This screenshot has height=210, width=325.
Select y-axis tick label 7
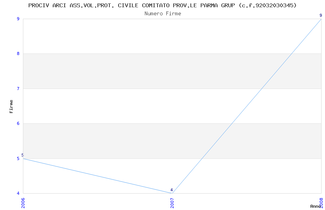click(x=18, y=89)
